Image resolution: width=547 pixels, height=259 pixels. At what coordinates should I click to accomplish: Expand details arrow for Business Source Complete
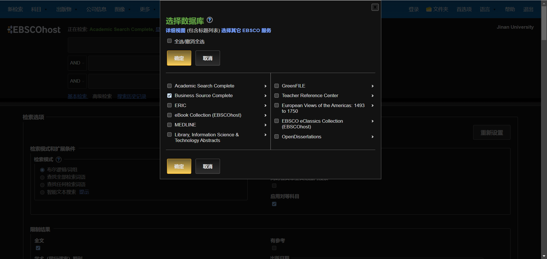(265, 96)
